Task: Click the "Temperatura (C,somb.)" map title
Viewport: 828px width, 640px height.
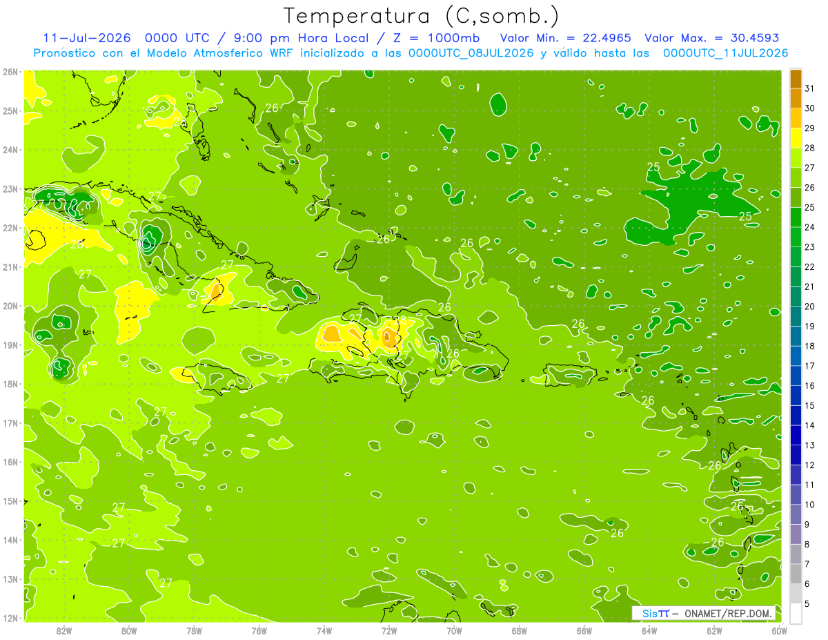Action: (x=421, y=16)
